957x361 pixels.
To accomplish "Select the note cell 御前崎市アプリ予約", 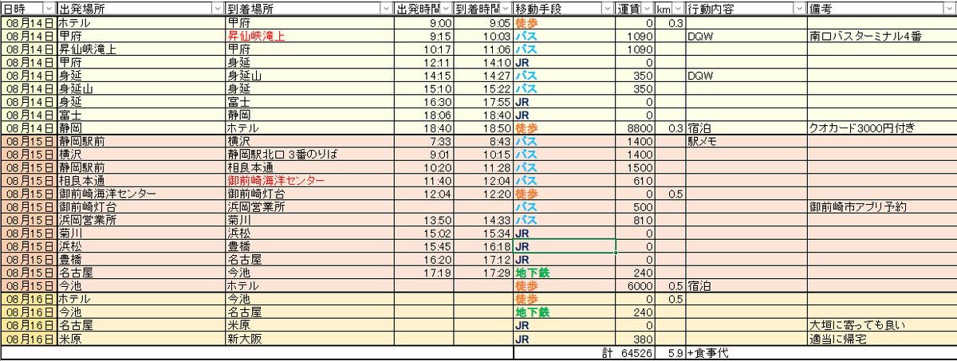I will click(x=881, y=207).
